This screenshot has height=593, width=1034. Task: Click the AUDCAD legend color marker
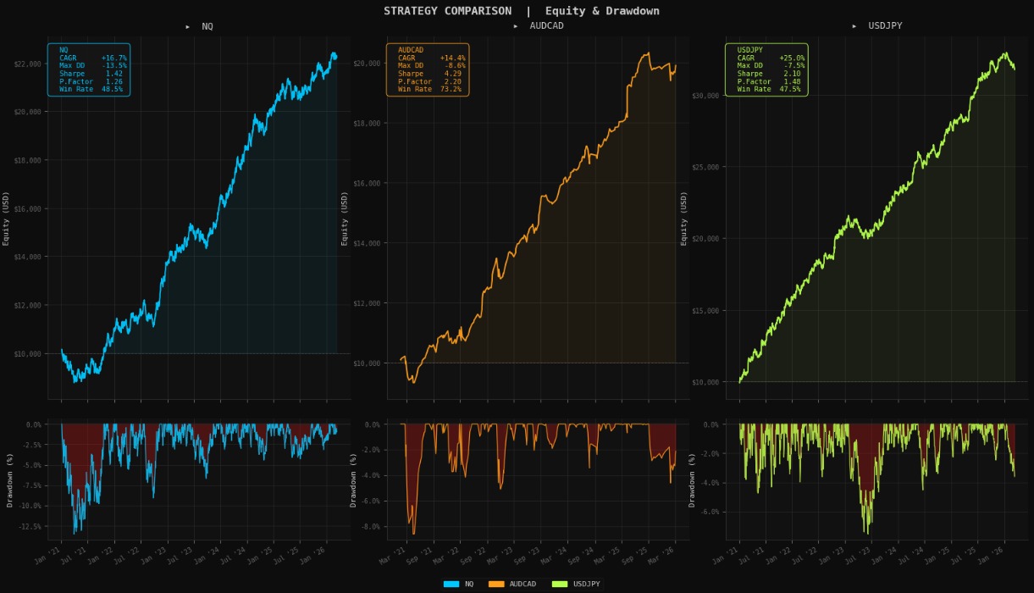pos(496,584)
